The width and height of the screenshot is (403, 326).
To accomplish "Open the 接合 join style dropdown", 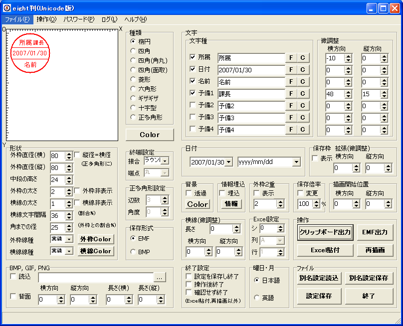I will tap(165, 161).
